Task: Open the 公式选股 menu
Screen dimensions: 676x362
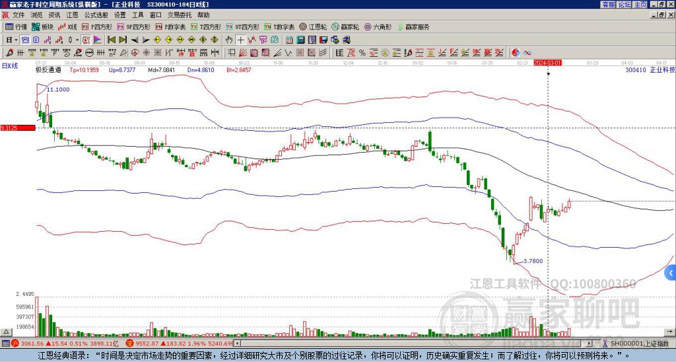Action: pos(96,15)
